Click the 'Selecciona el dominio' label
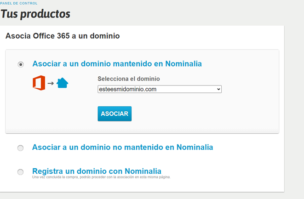 129,79
